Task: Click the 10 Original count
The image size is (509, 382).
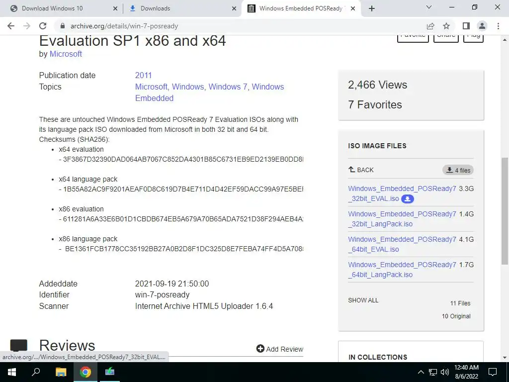Action: (456, 316)
